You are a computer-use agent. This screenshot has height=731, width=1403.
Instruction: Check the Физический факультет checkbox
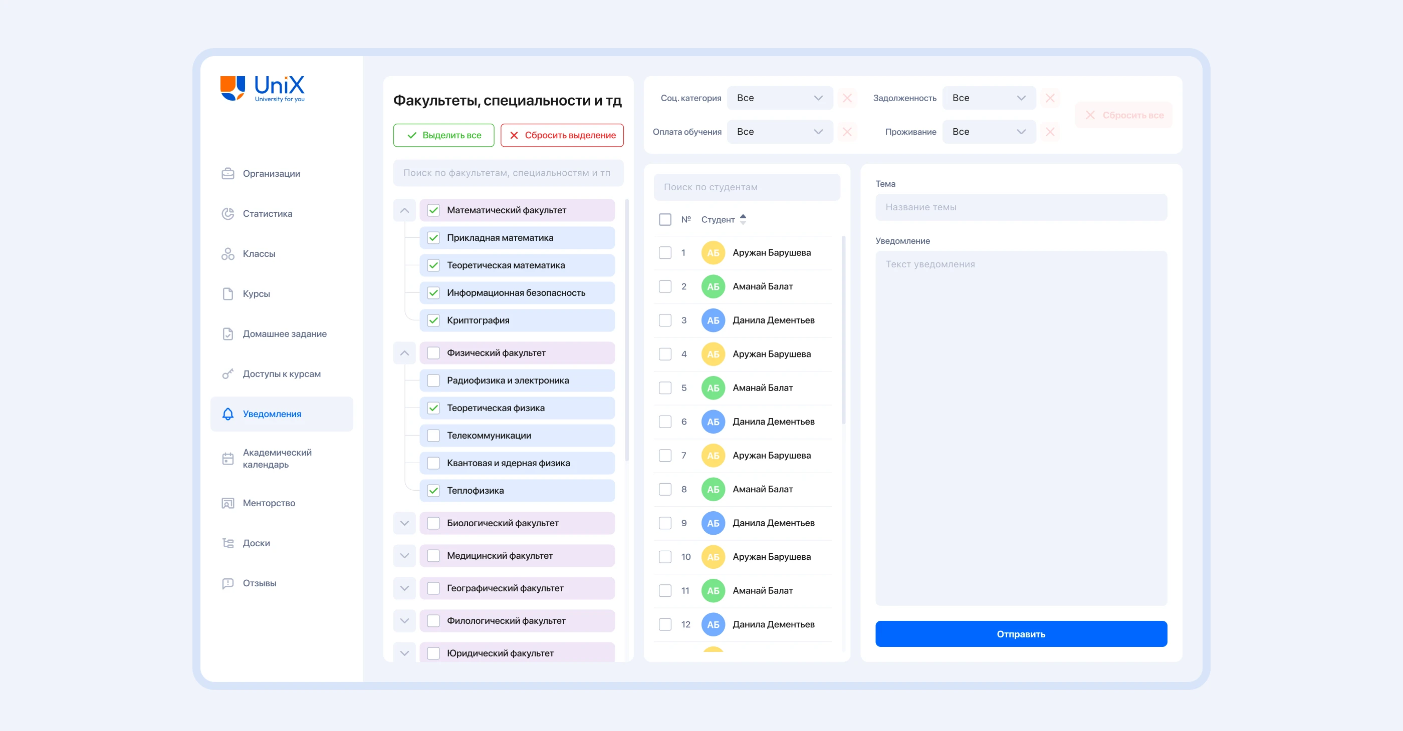pos(433,352)
